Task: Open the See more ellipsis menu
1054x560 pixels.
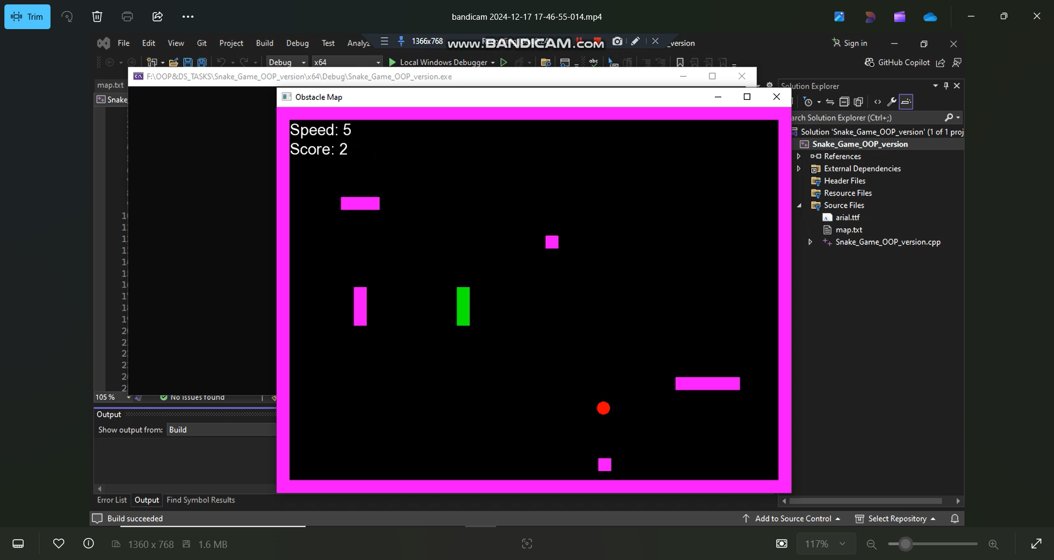Action: [x=188, y=16]
